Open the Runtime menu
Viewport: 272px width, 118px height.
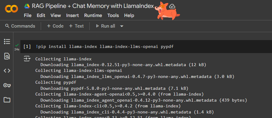point(93,15)
